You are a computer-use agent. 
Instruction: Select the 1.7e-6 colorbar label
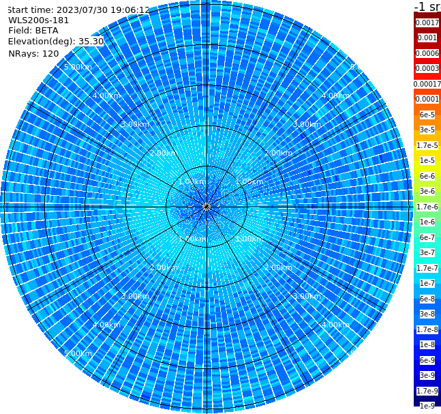click(427, 207)
